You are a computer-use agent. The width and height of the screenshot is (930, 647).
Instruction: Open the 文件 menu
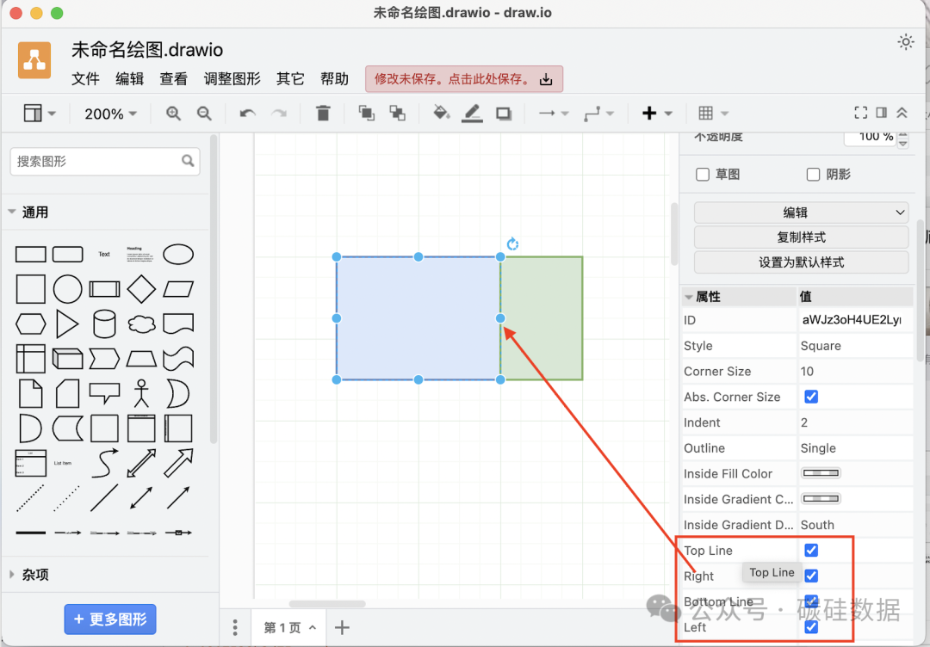coord(85,79)
